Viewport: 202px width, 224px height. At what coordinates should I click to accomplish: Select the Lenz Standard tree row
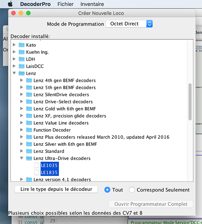click(x=49, y=151)
